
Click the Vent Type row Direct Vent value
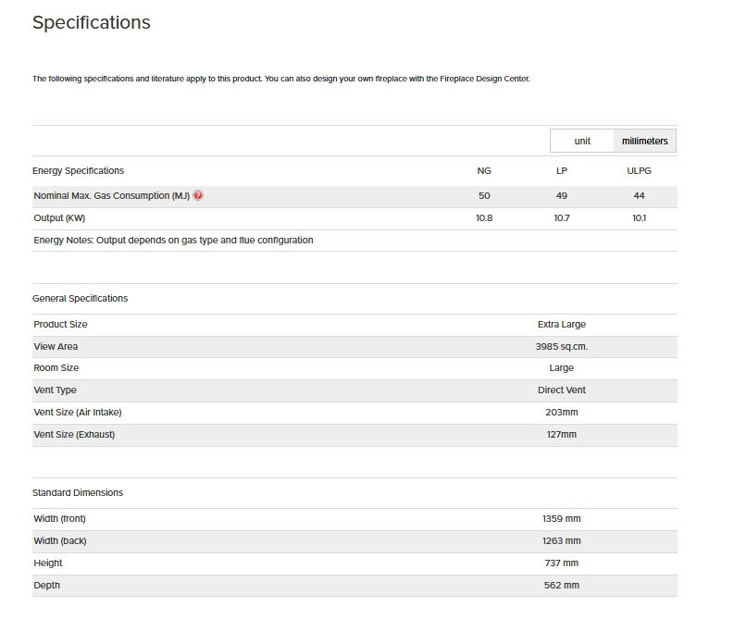562,390
